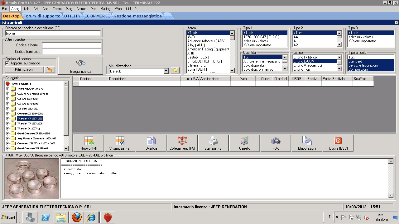The image size is (399, 224).
Task: Toggle the 'Aggiorn. automatico' checkbox
Action: click(x=7, y=63)
